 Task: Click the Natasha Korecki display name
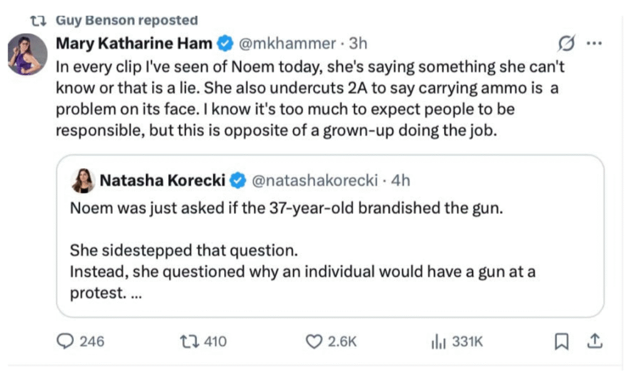tap(163, 181)
